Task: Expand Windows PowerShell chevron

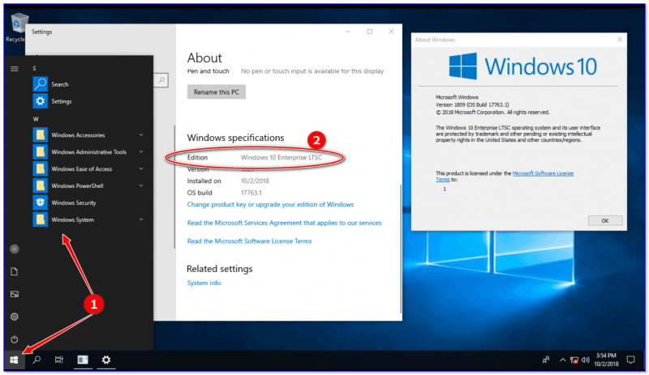Action: 141,185
